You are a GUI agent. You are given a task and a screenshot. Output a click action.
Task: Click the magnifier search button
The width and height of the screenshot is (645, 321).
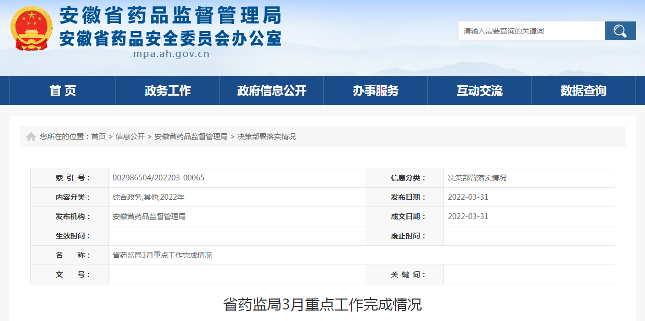[x=620, y=31]
